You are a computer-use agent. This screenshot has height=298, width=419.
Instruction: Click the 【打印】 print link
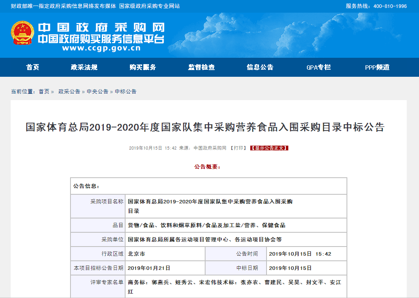(x=238, y=148)
